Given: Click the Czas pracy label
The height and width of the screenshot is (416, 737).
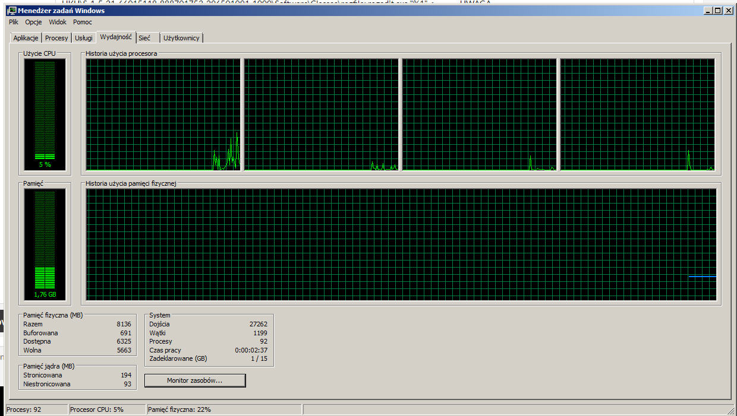Looking at the screenshot, I should coord(165,350).
